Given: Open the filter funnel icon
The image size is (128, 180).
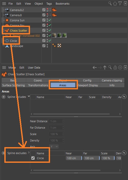Looking at the screenshot, I should point(120,4).
